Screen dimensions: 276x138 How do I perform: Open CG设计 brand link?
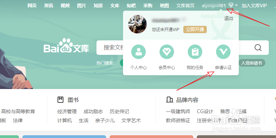point(205,111)
